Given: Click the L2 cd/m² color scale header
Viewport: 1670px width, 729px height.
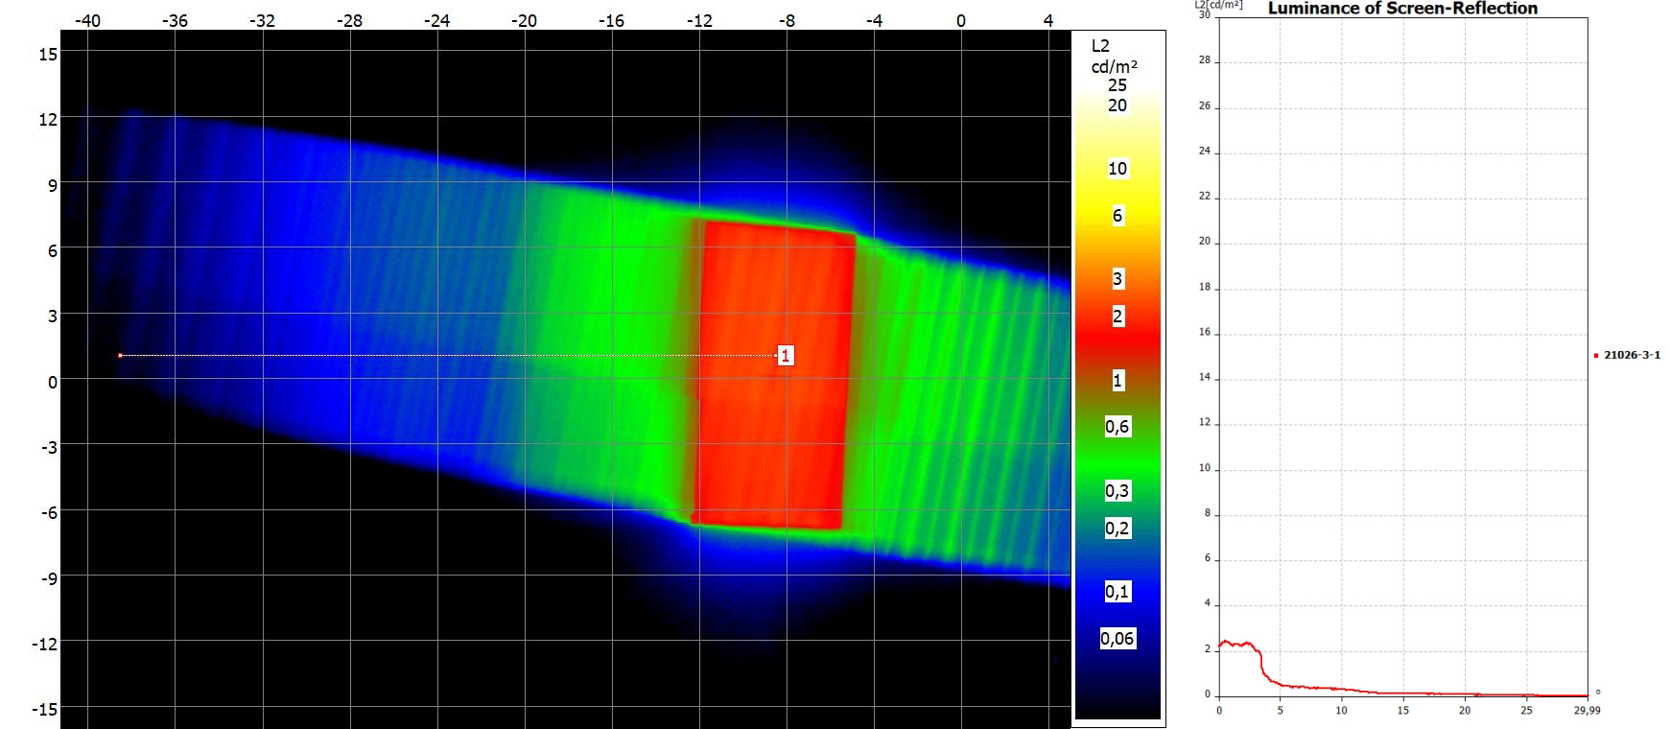Looking at the screenshot, I should [x=1114, y=56].
